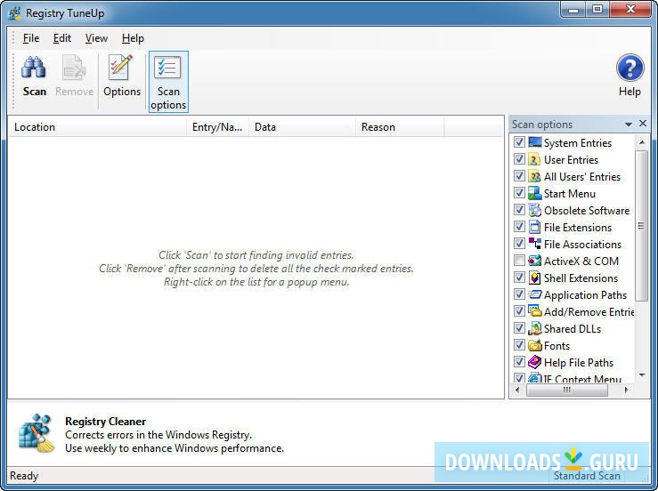Click the User Entries person icon
The image size is (658, 491).
coord(534,159)
